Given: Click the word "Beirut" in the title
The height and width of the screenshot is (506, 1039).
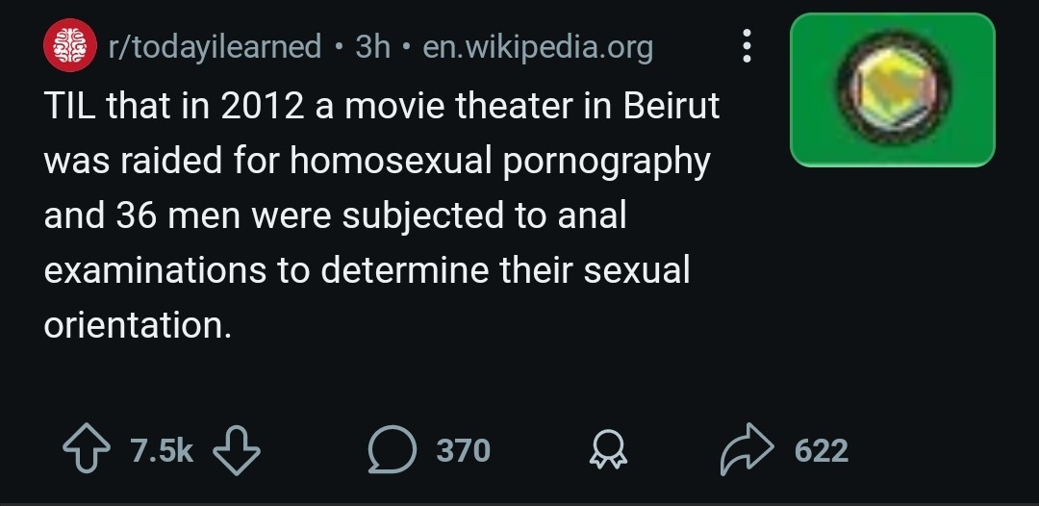Looking at the screenshot, I should (672, 106).
